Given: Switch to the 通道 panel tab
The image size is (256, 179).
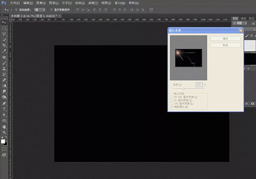Looking at the screenshot, I should [x=244, y=18].
